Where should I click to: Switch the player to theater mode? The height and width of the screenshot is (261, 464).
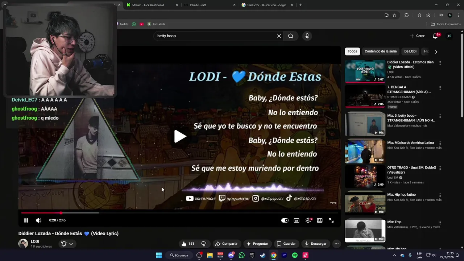[320, 220]
